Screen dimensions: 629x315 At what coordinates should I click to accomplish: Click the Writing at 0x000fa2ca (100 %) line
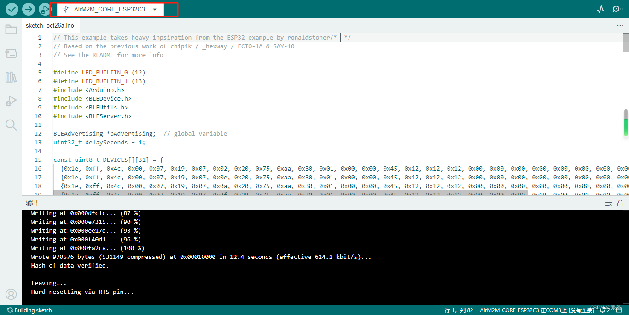click(87, 248)
